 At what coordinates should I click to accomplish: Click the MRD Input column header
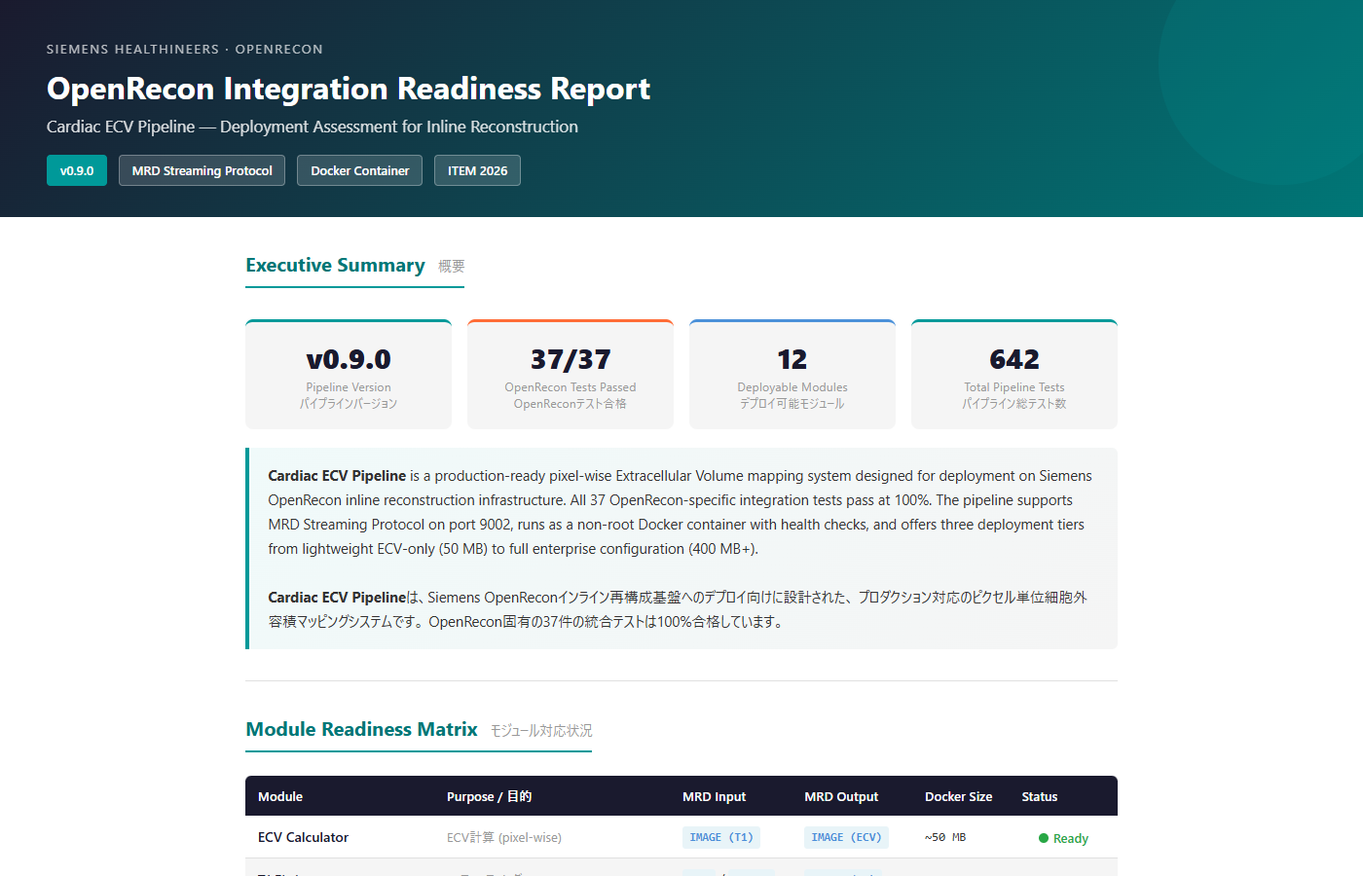click(x=714, y=796)
